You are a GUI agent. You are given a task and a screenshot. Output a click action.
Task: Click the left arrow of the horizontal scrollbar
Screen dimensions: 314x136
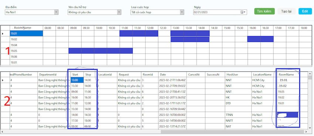[x=3, y=132]
